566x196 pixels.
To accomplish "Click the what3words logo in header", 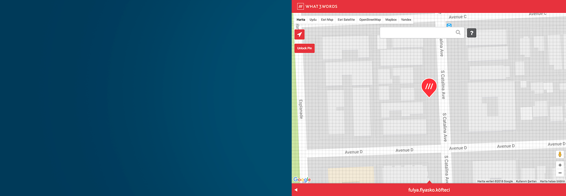I will tap(317, 6).
